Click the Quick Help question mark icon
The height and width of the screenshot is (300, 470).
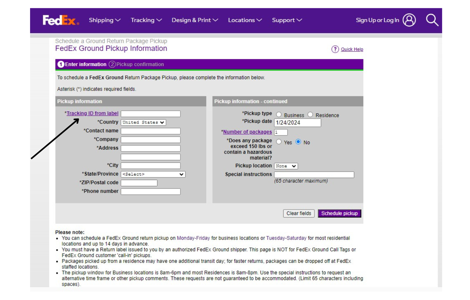(x=335, y=49)
